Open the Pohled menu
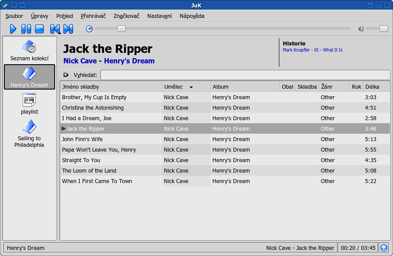 (65, 16)
